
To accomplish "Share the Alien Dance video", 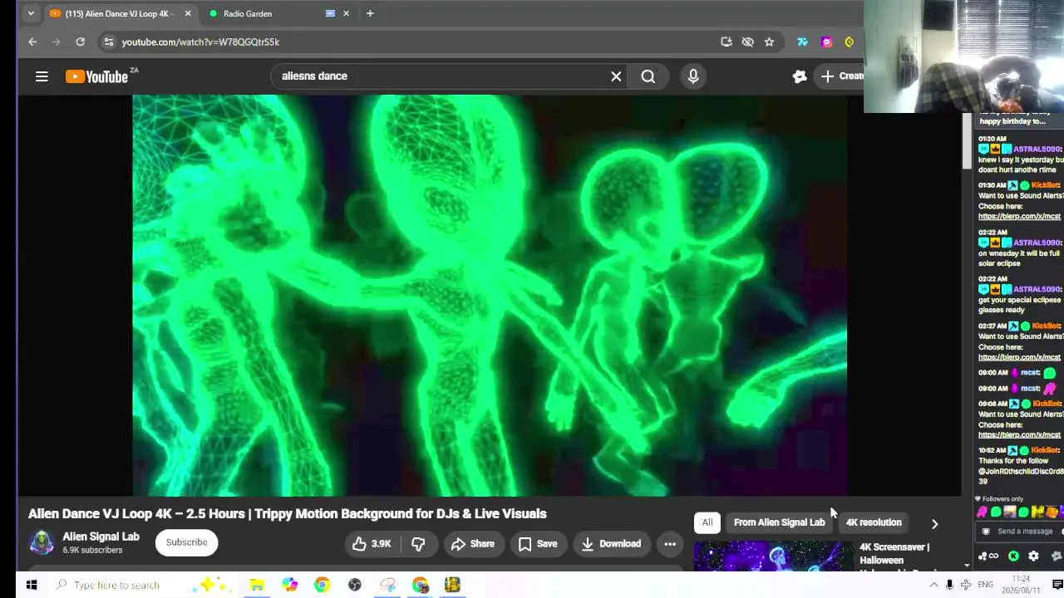I will [473, 544].
